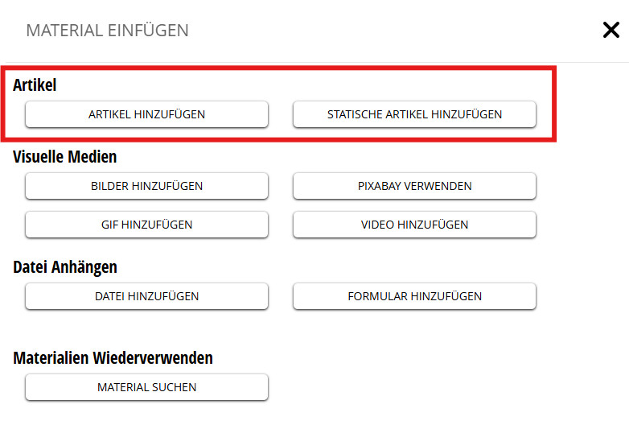Open the Bilder Hinzufügen option
629x425 pixels.
click(146, 186)
